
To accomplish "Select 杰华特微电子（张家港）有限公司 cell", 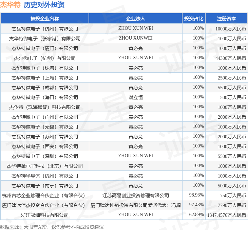I will (x=45, y=39).
